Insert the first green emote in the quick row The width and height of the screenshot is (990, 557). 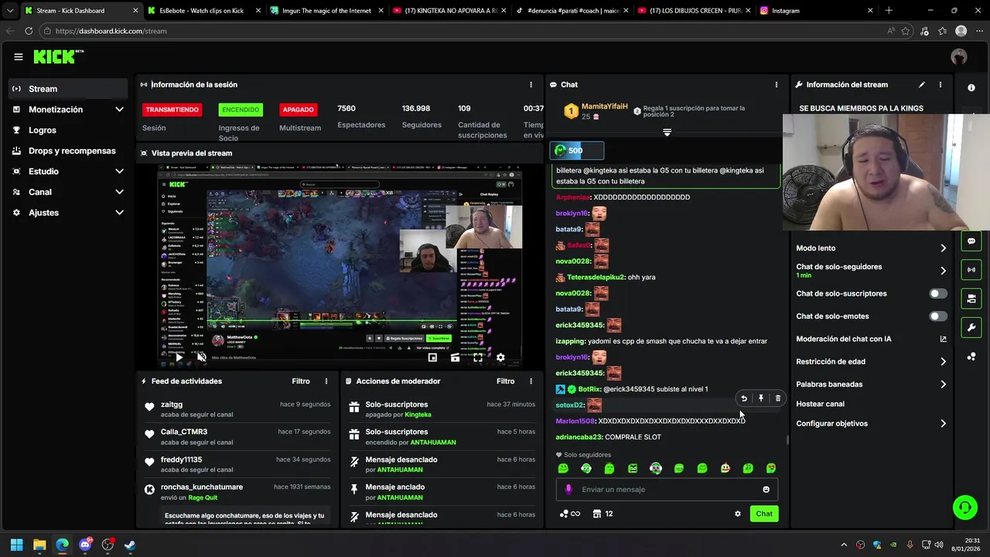pyautogui.click(x=563, y=468)
